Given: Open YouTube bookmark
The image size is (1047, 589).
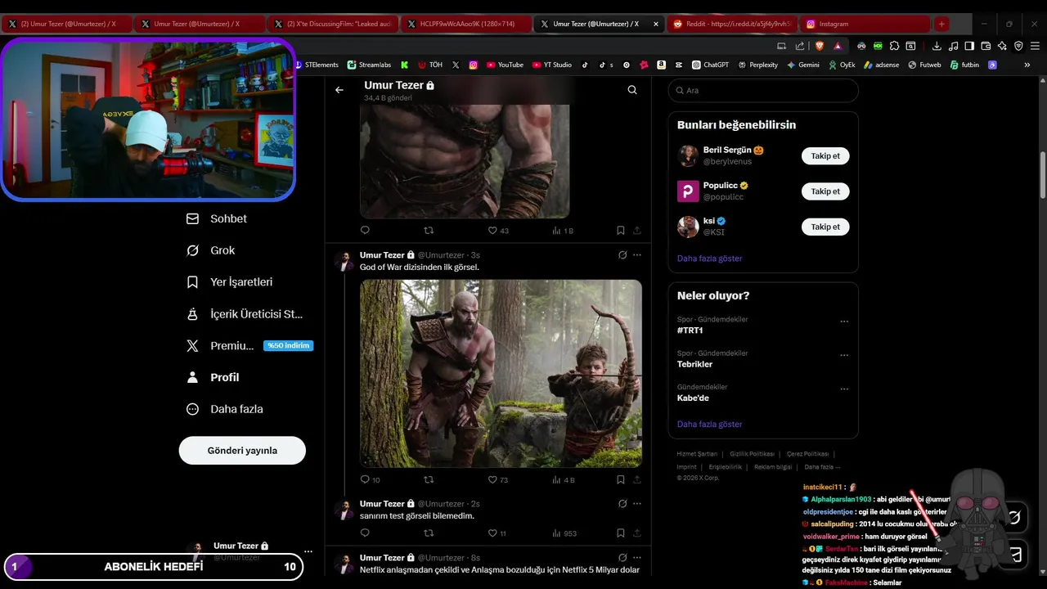Looking at the screenshot, I should tap(505, 65).
